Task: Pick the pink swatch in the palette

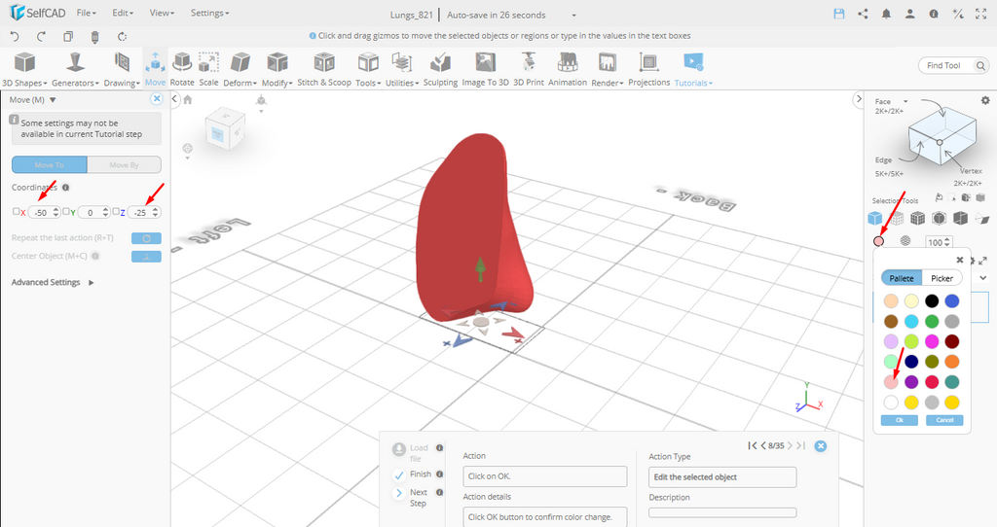Action: pos(891,382)
